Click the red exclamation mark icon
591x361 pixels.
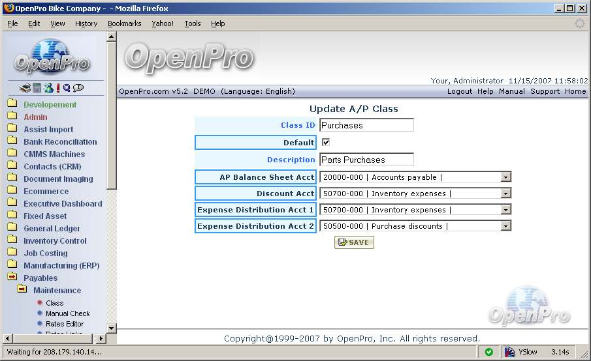coord(57,88)
